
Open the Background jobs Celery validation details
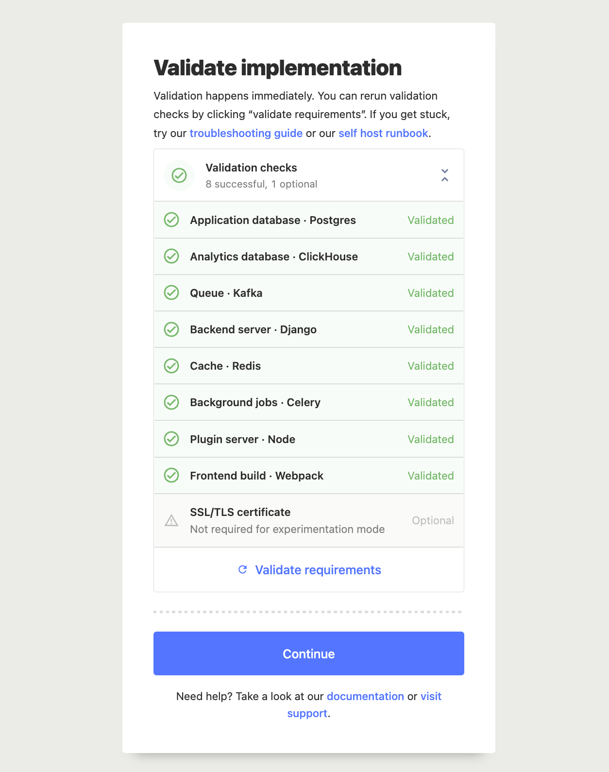coord(308,402)
